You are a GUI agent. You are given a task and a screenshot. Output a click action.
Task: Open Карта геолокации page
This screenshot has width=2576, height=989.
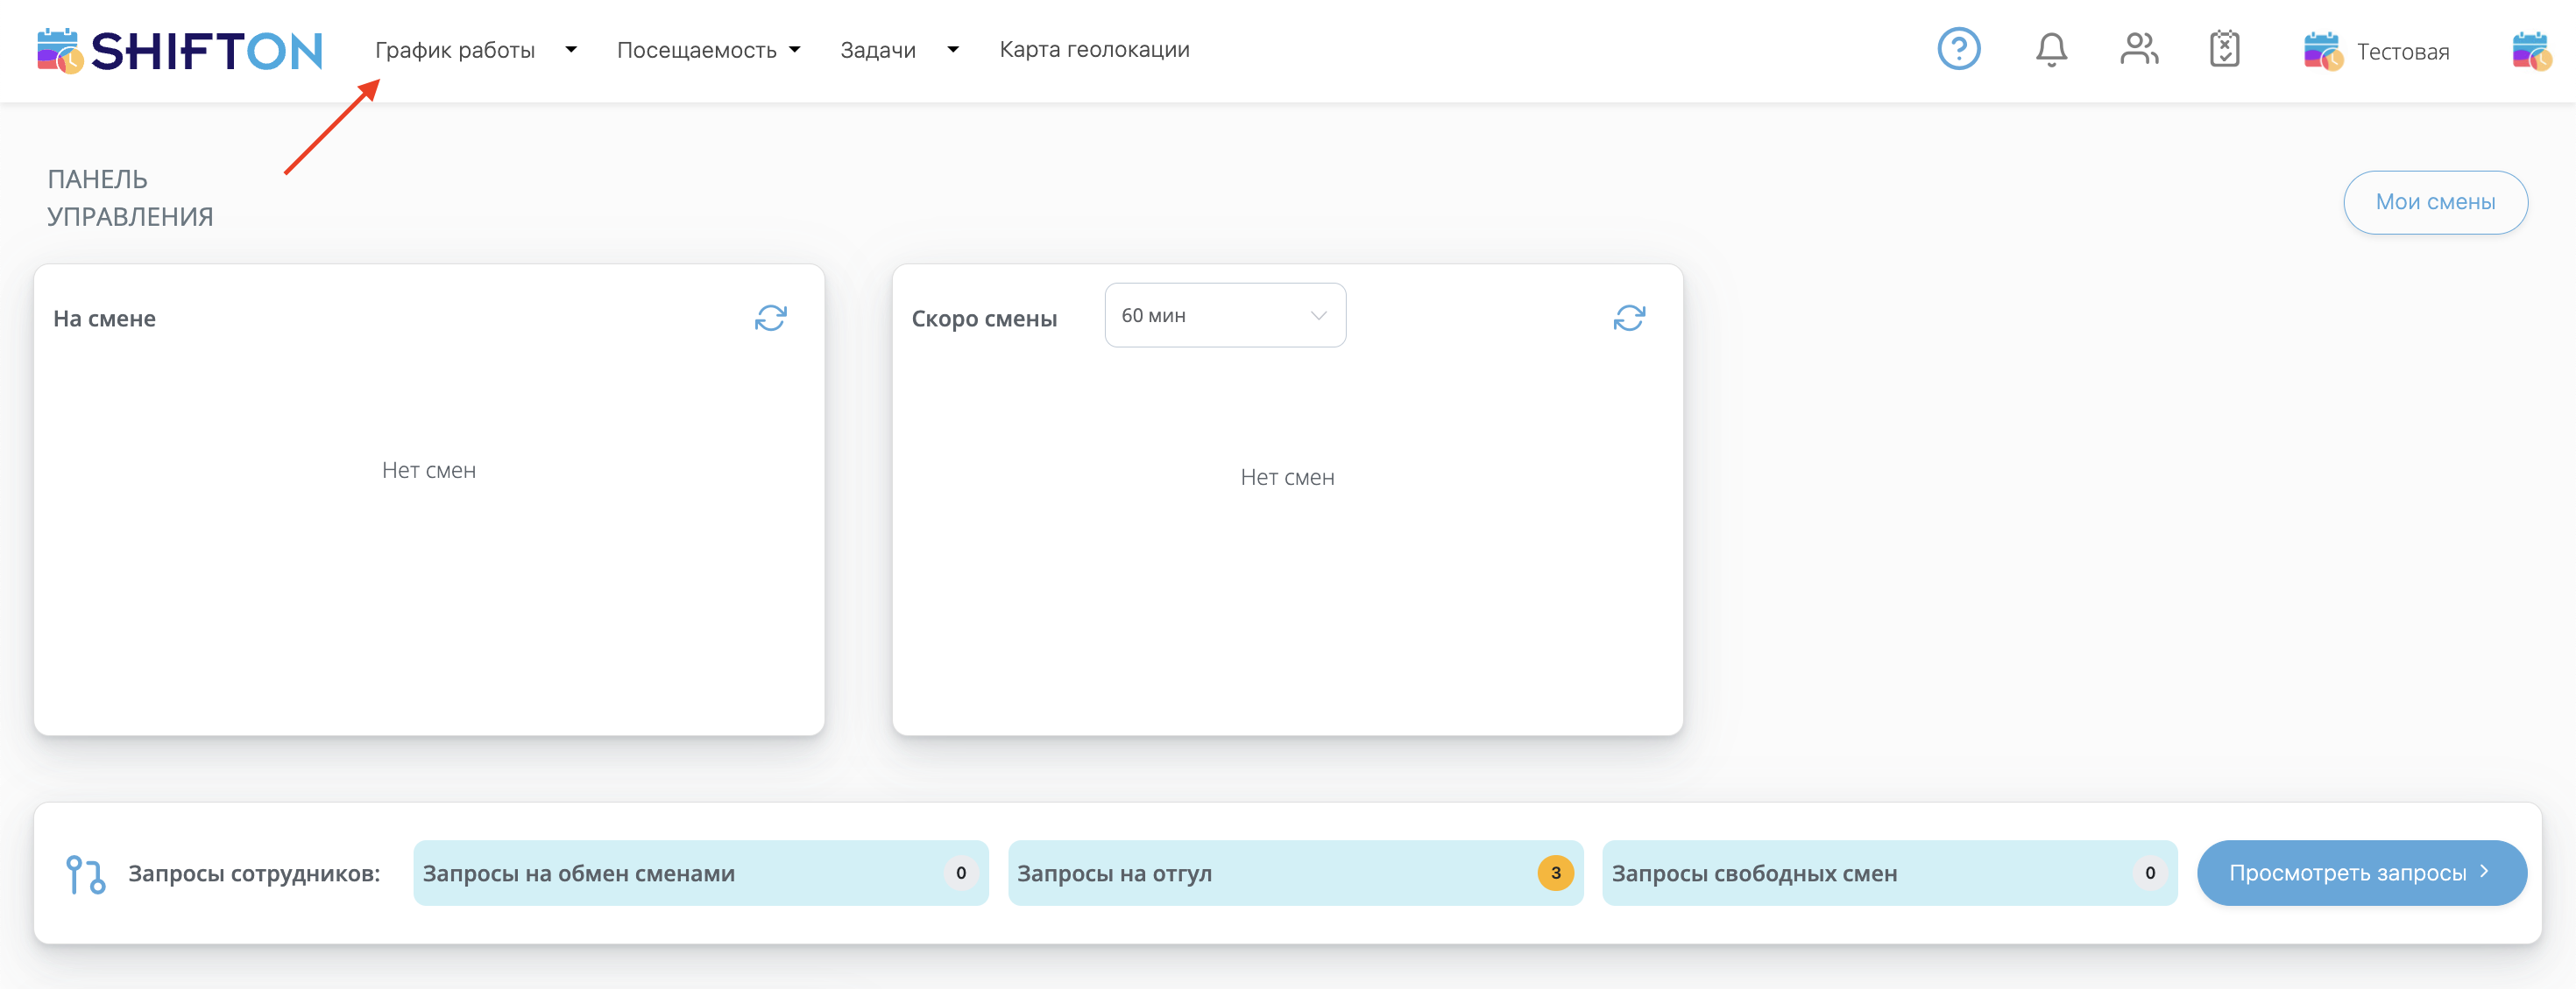pyautogui.click(x=1094, y=50)
